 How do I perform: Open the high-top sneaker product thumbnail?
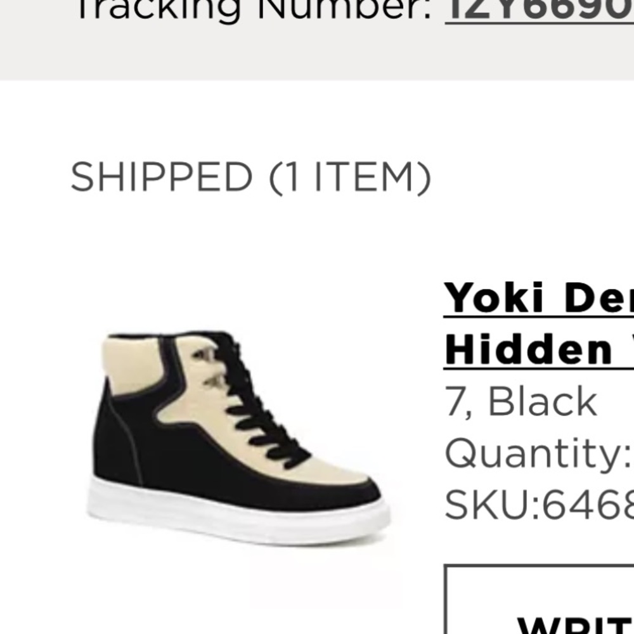click(x=238, y=438)
